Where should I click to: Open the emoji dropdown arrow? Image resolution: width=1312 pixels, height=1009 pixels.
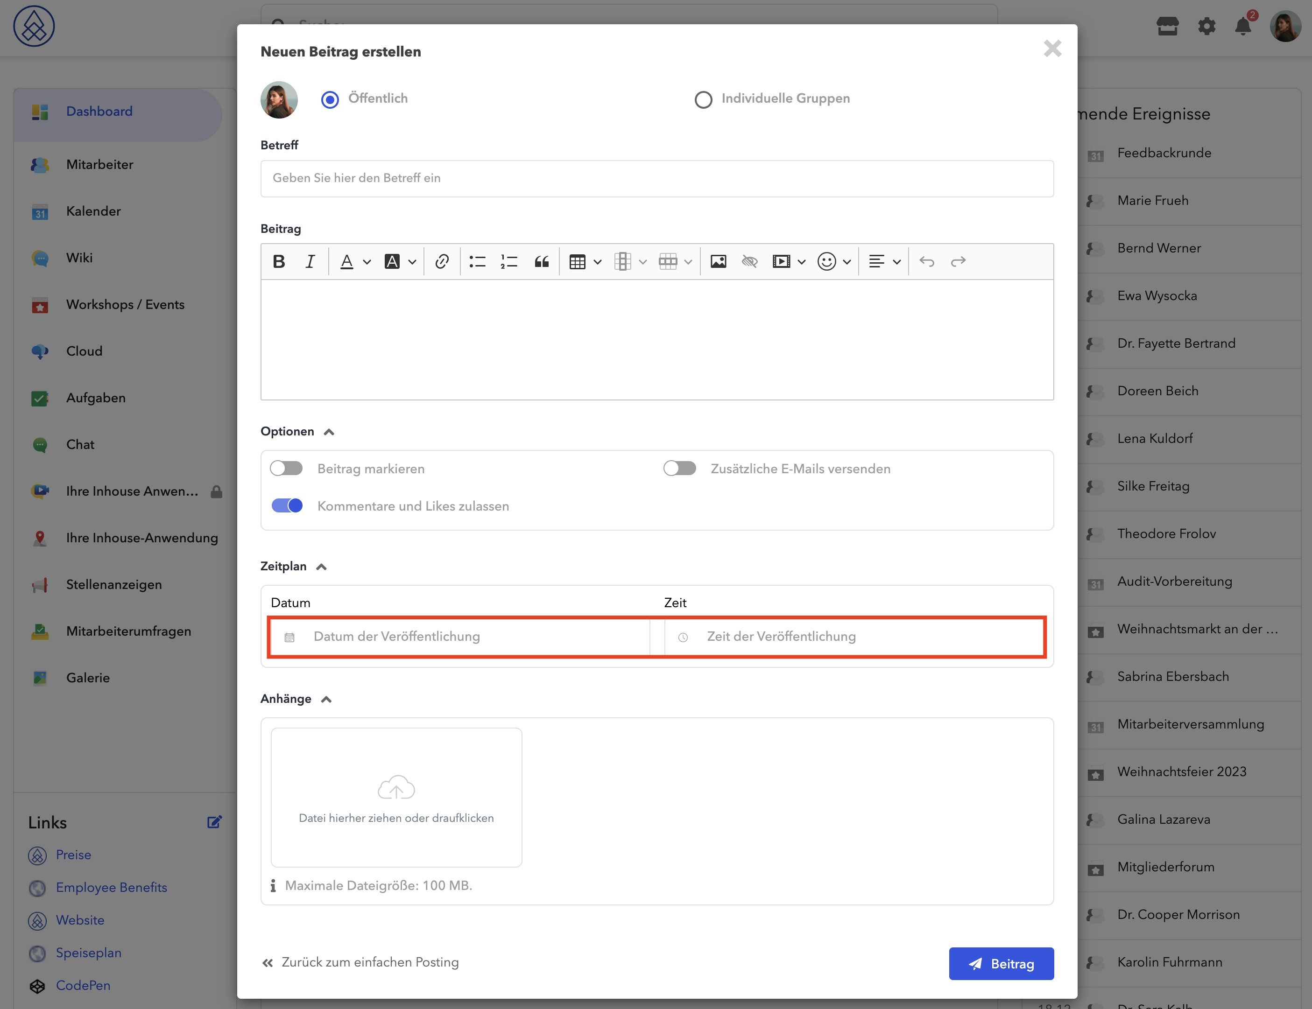pyautogui.click(x=846, y=262)
